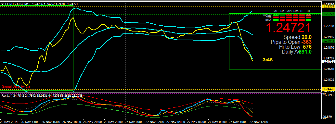Click the STR M15 red signal bar
Image resolution: width=336 pixels, height=124 pixels.
tap(289, 17)
